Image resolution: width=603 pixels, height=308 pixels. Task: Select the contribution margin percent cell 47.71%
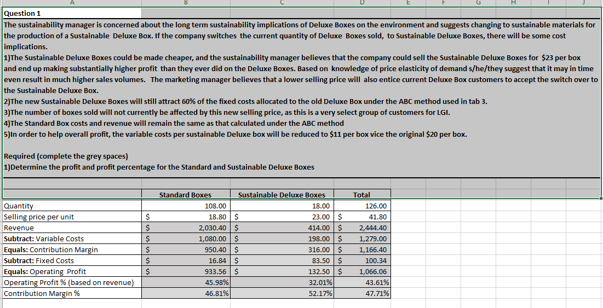362,293
